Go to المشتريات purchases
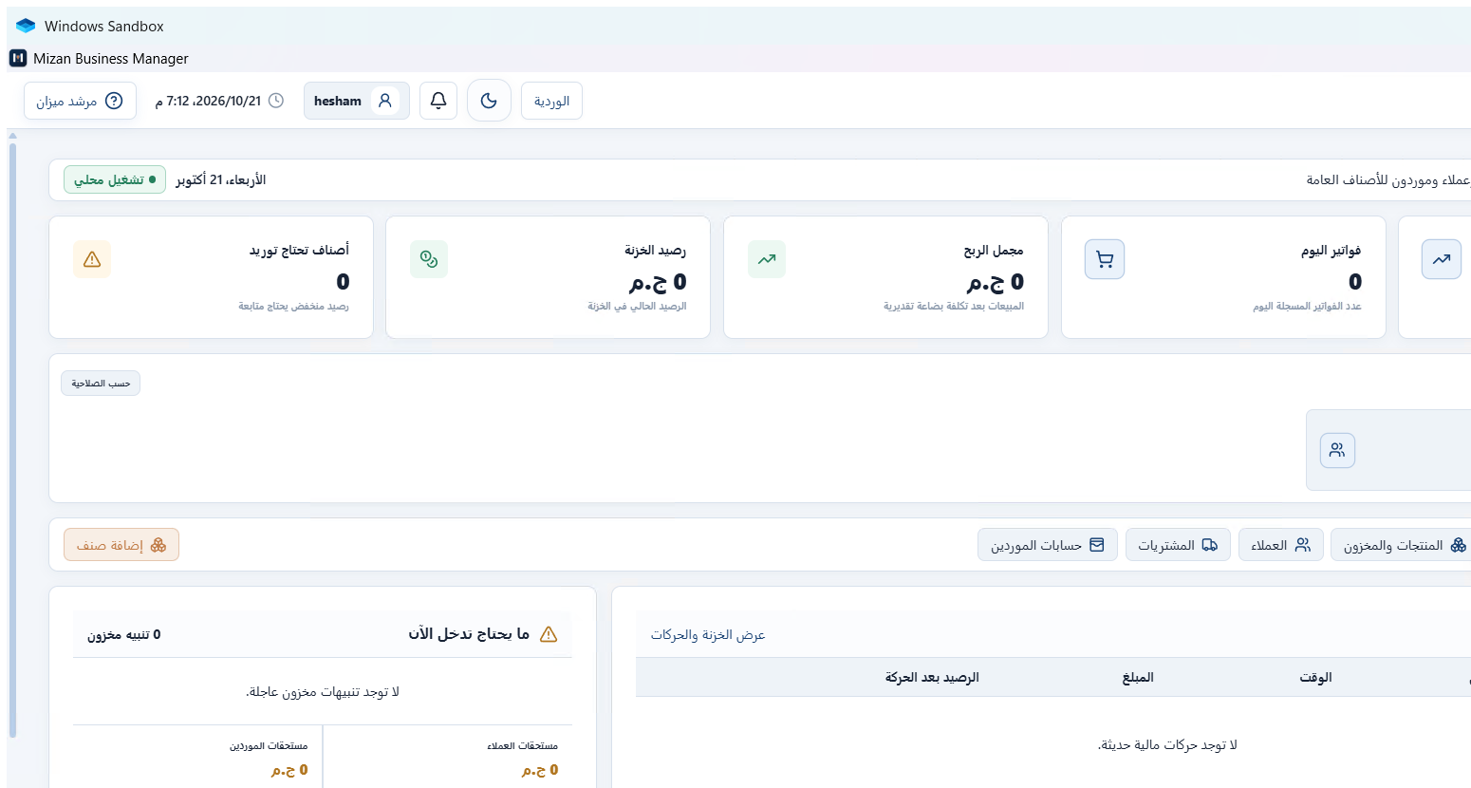The image size is (1471, 788). (1178, 545)
